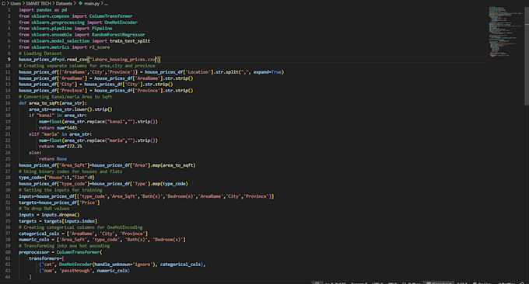The image size is (529, 284).
Task: Open the Users breadcrumb segment
Action: [16, 3]
